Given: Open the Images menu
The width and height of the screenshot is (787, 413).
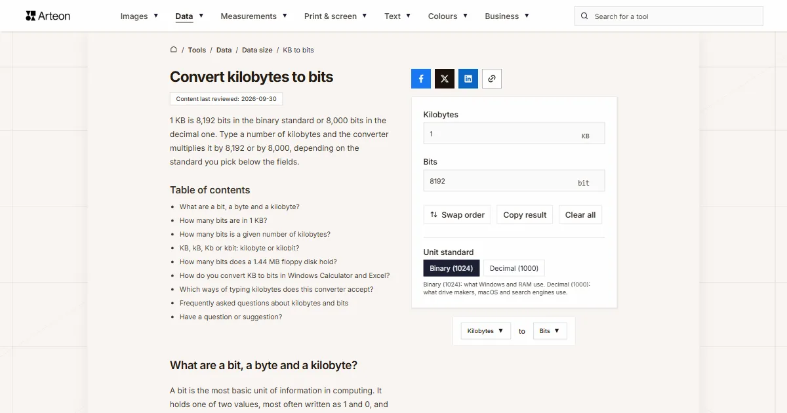Looking at the screenshot, I should tap(139, 16).
